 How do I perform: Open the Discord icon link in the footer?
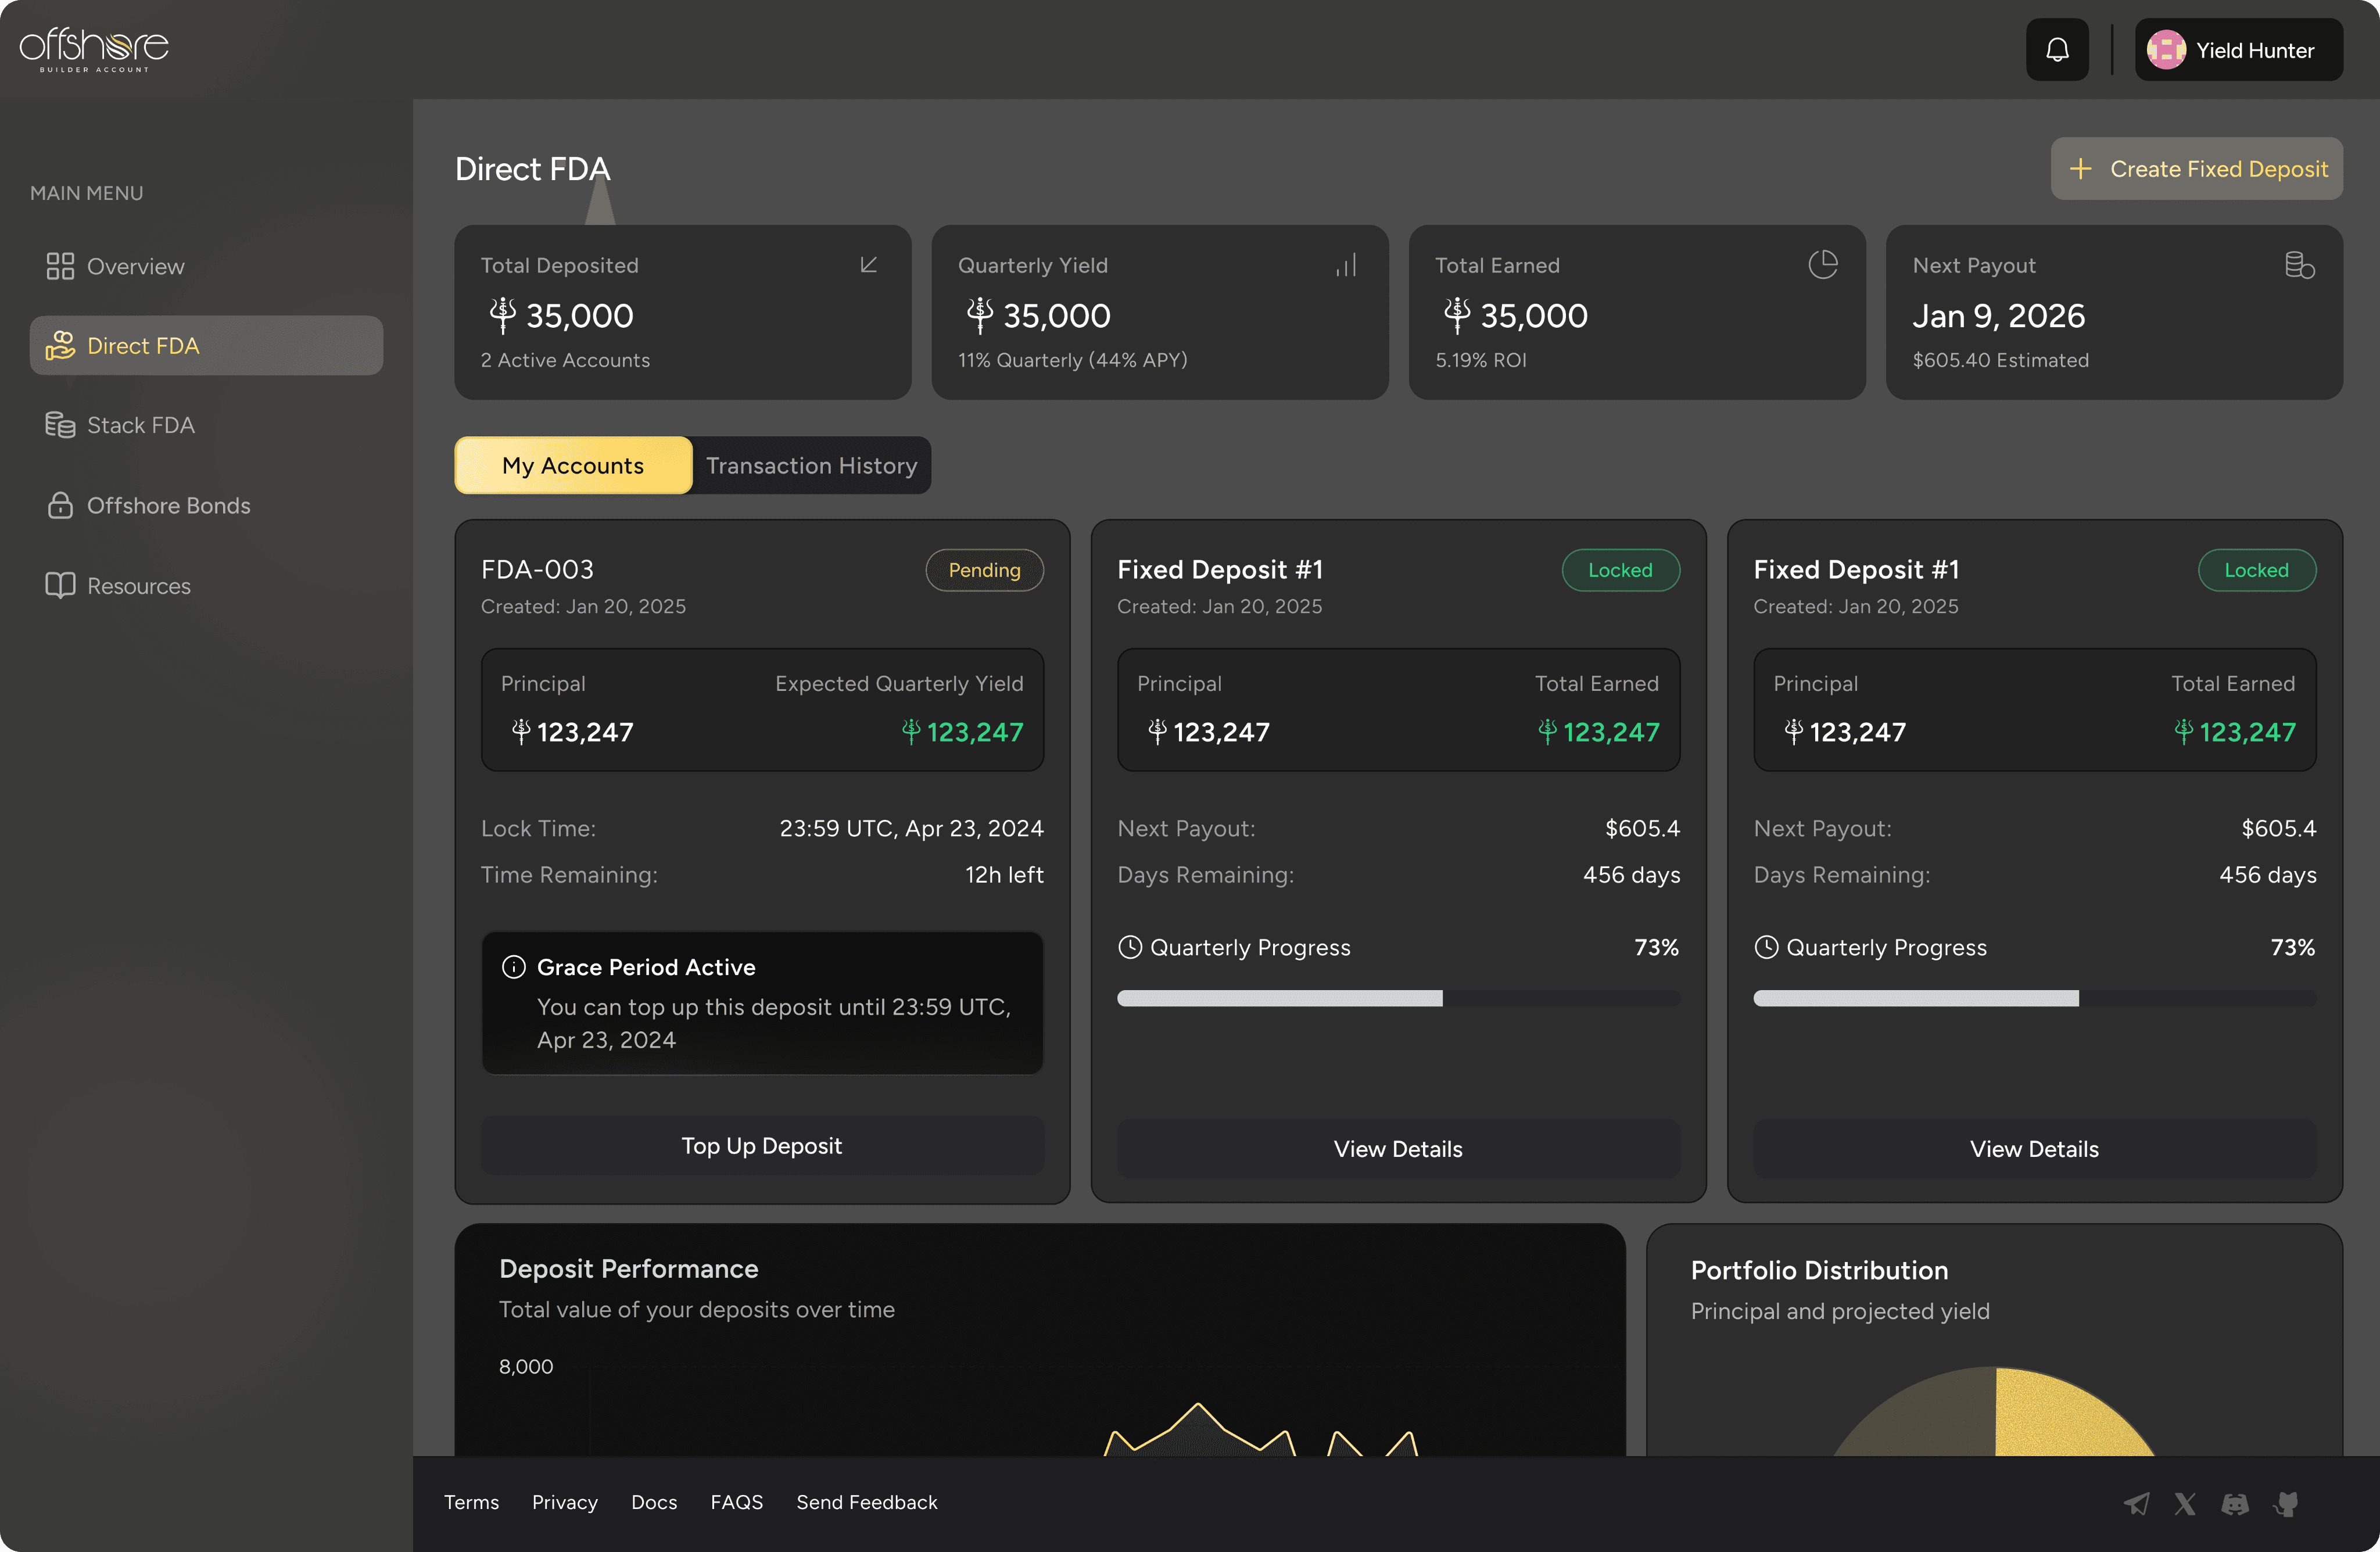coord(2235,1503)
